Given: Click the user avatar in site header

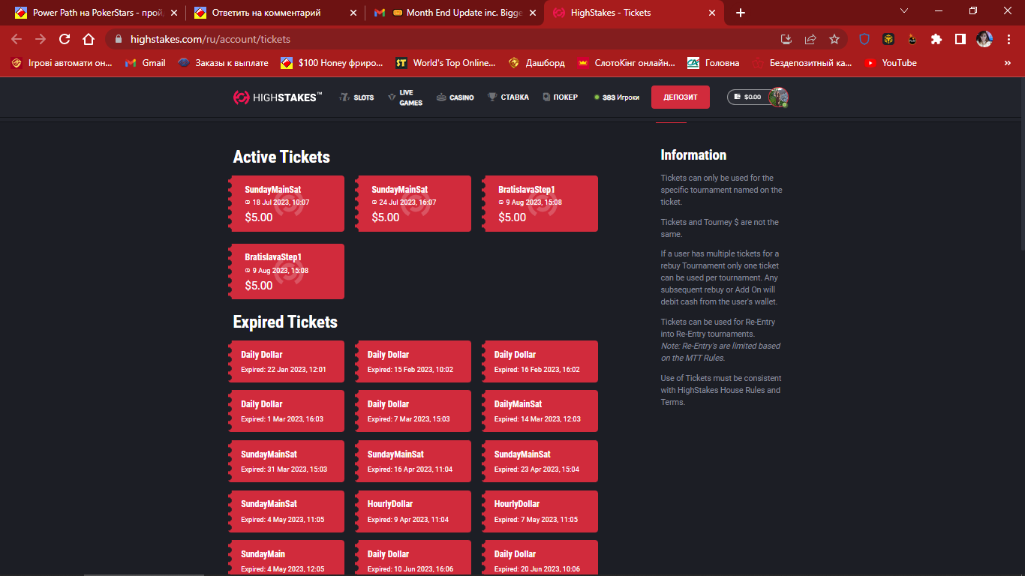Looking at the screenshot, I should click(x=779, y=97).
